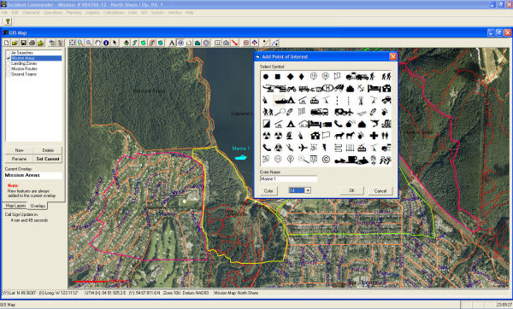
Task: Select the blue info identify tool
Action: [106, 43]
